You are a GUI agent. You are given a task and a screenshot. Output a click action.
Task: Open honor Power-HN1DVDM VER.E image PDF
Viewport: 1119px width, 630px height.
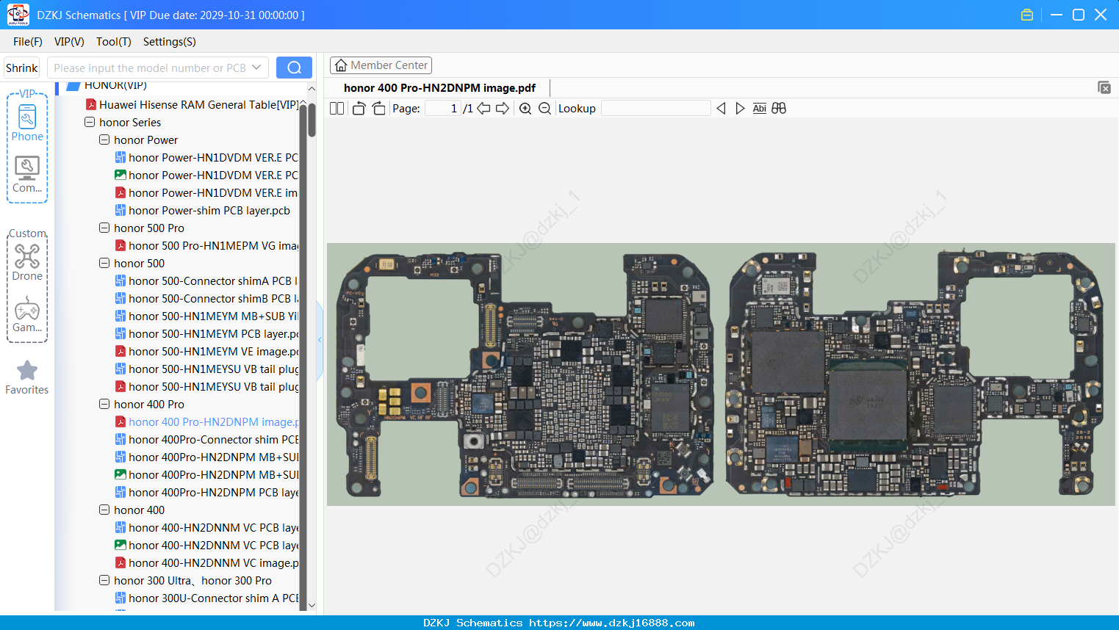[x=206, y=193]
